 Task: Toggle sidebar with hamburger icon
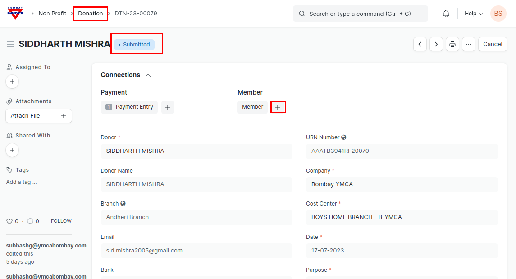pos(10,44)
